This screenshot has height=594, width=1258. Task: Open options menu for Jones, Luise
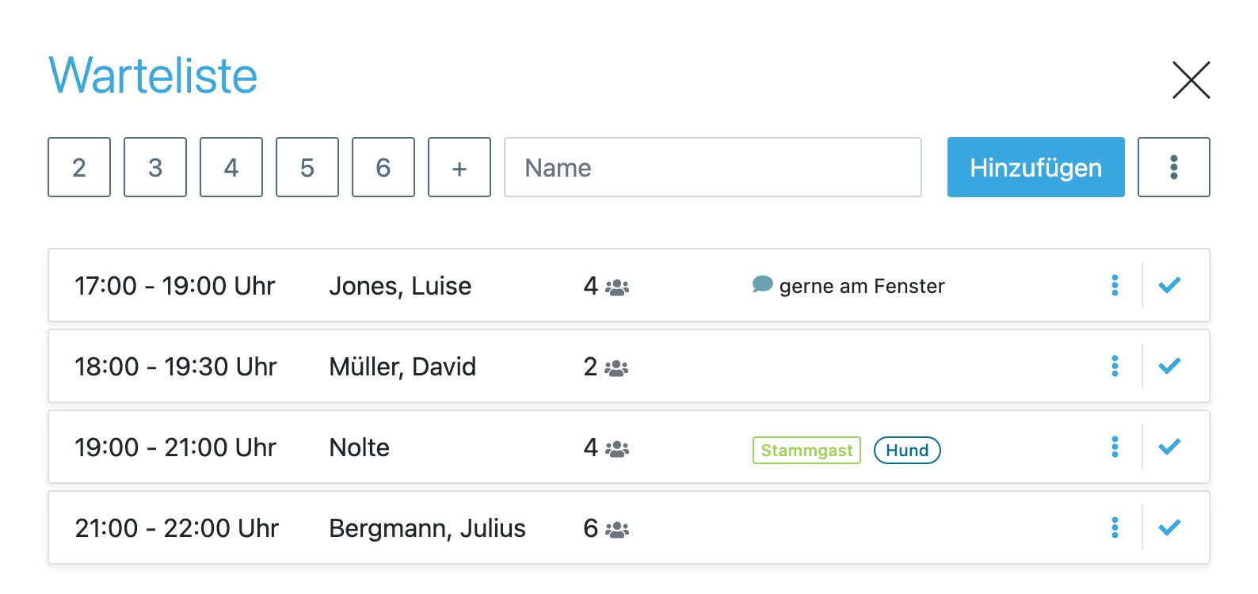1115,285
